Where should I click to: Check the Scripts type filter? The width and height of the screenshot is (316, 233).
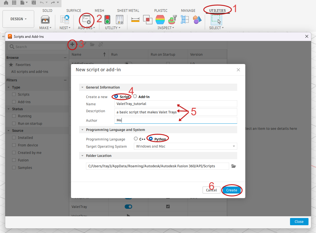(x=14, y=94)
